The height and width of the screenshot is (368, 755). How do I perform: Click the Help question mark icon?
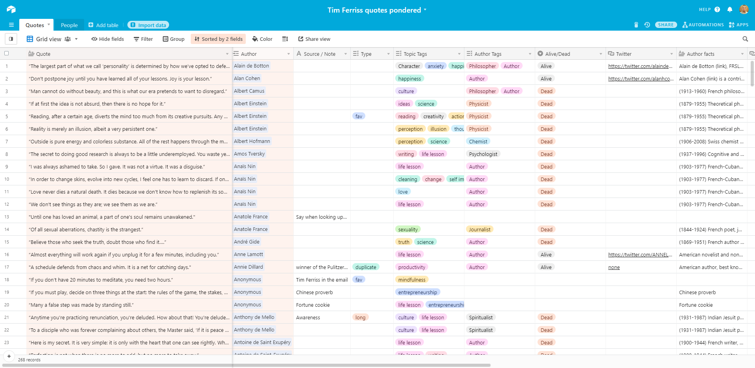coord(717,9)
